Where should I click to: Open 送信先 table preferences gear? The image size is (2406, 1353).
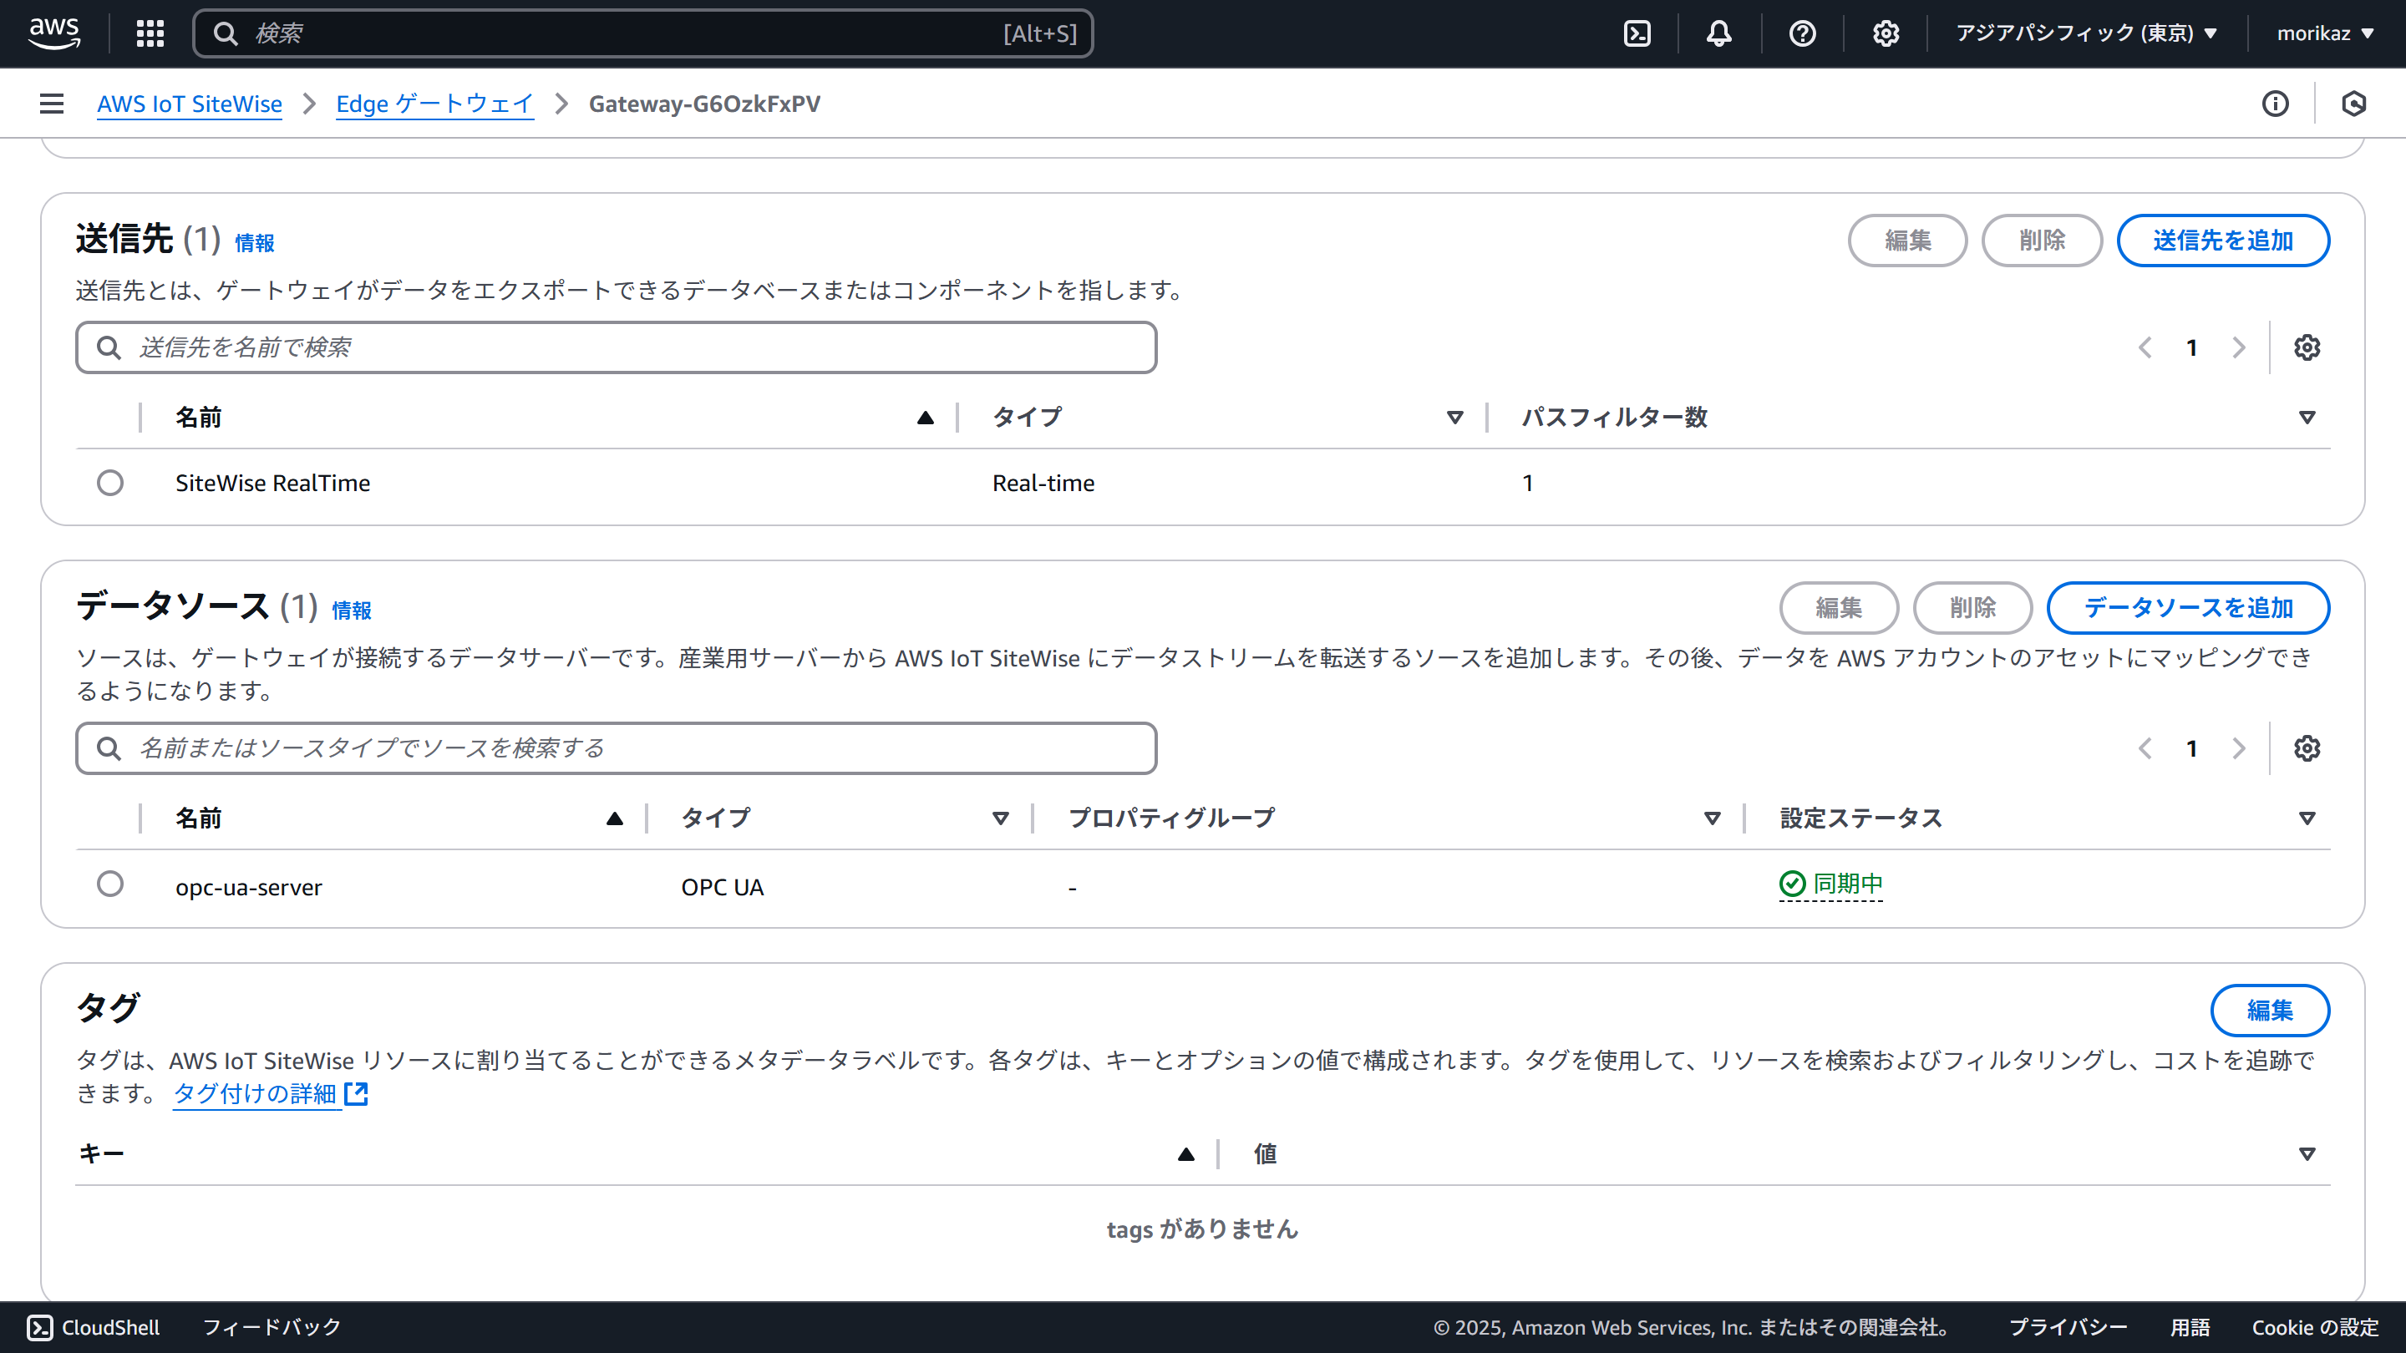[x=2307, y=347]
